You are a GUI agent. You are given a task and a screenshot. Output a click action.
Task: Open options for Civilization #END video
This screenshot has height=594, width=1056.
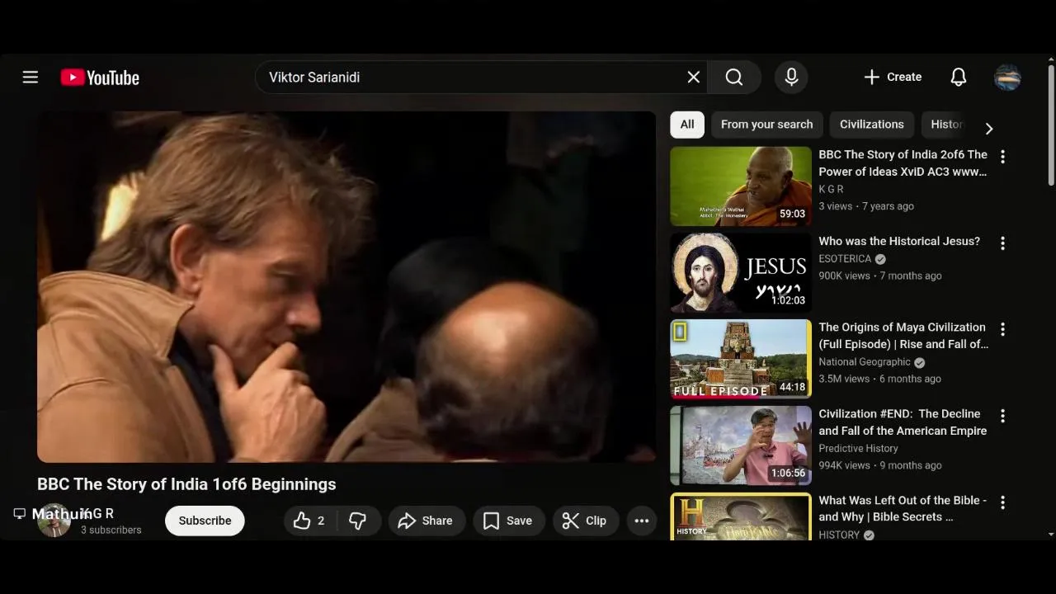point(1002,416)
